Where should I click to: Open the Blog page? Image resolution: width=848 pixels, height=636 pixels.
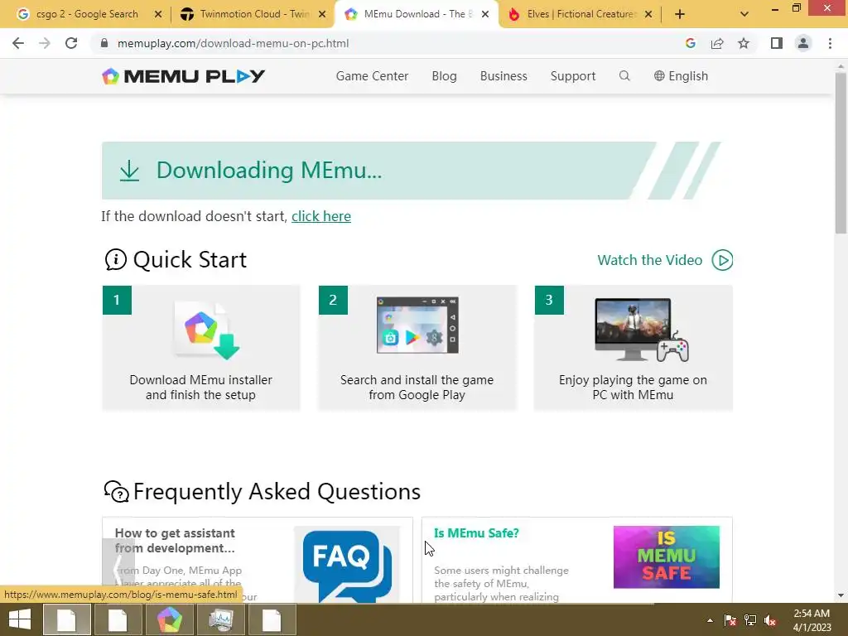pos(444,76)
